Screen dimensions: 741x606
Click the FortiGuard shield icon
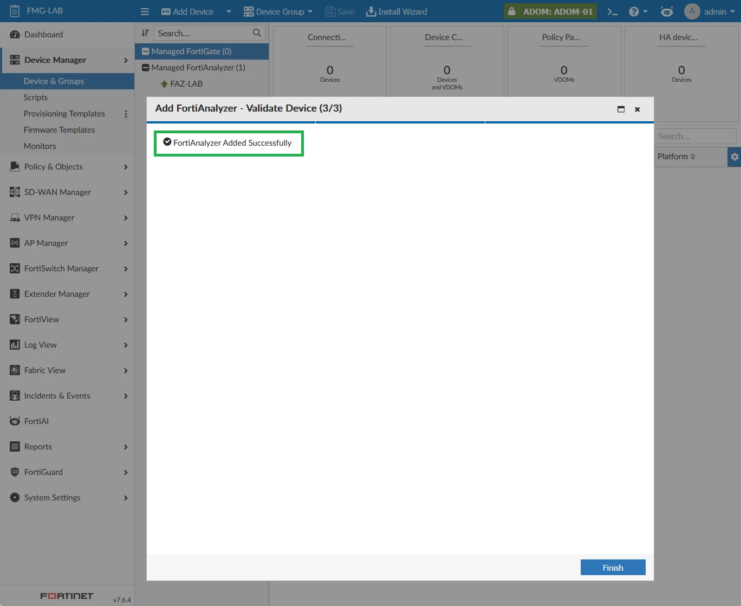(x=15, y=472)
